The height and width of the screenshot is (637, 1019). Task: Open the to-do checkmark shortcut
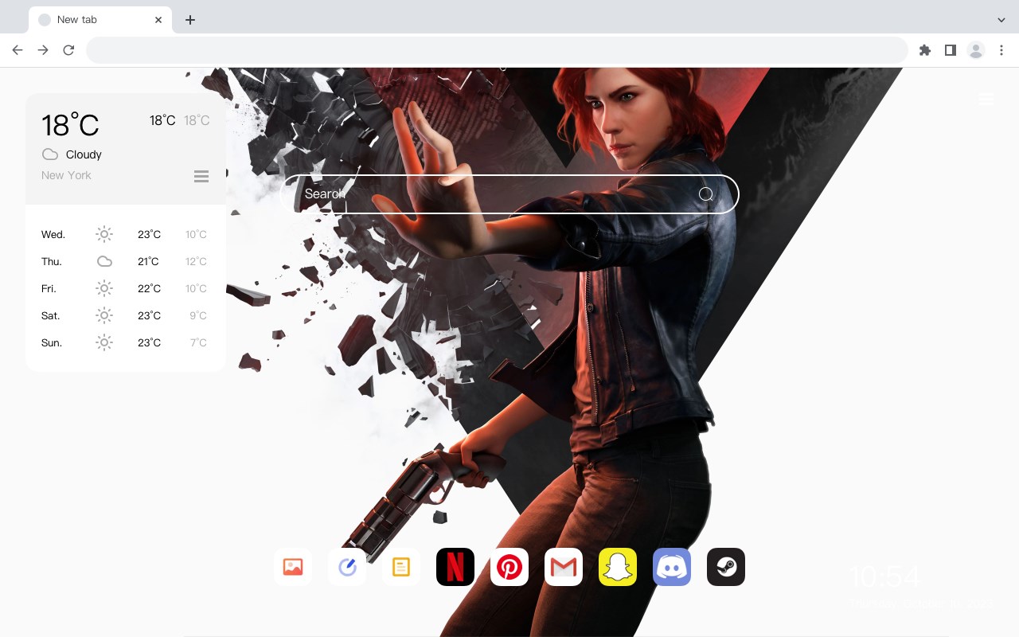347,567
